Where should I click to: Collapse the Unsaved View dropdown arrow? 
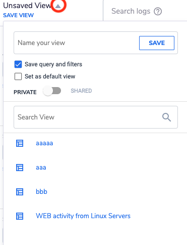(58, 6)
